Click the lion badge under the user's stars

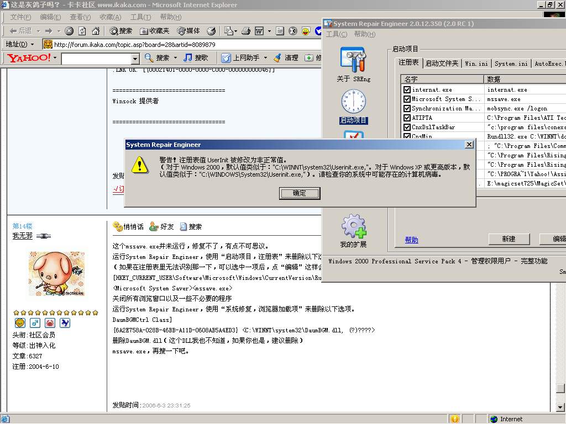(19, 322)
